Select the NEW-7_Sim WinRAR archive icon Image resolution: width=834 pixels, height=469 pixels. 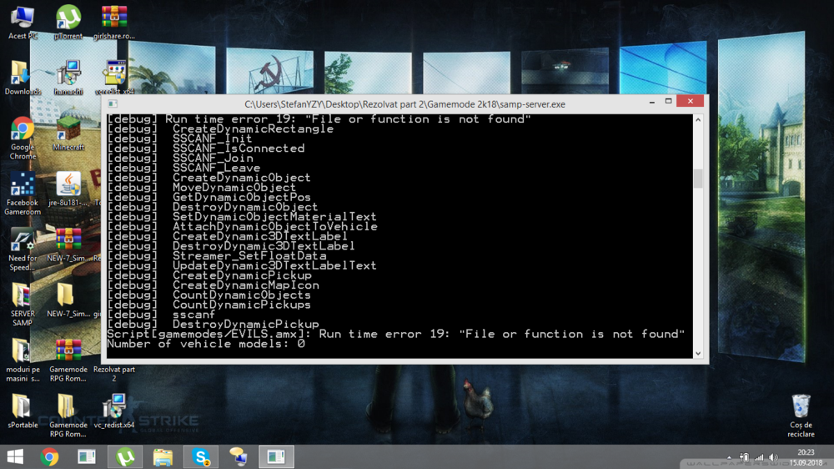point(68,245)
